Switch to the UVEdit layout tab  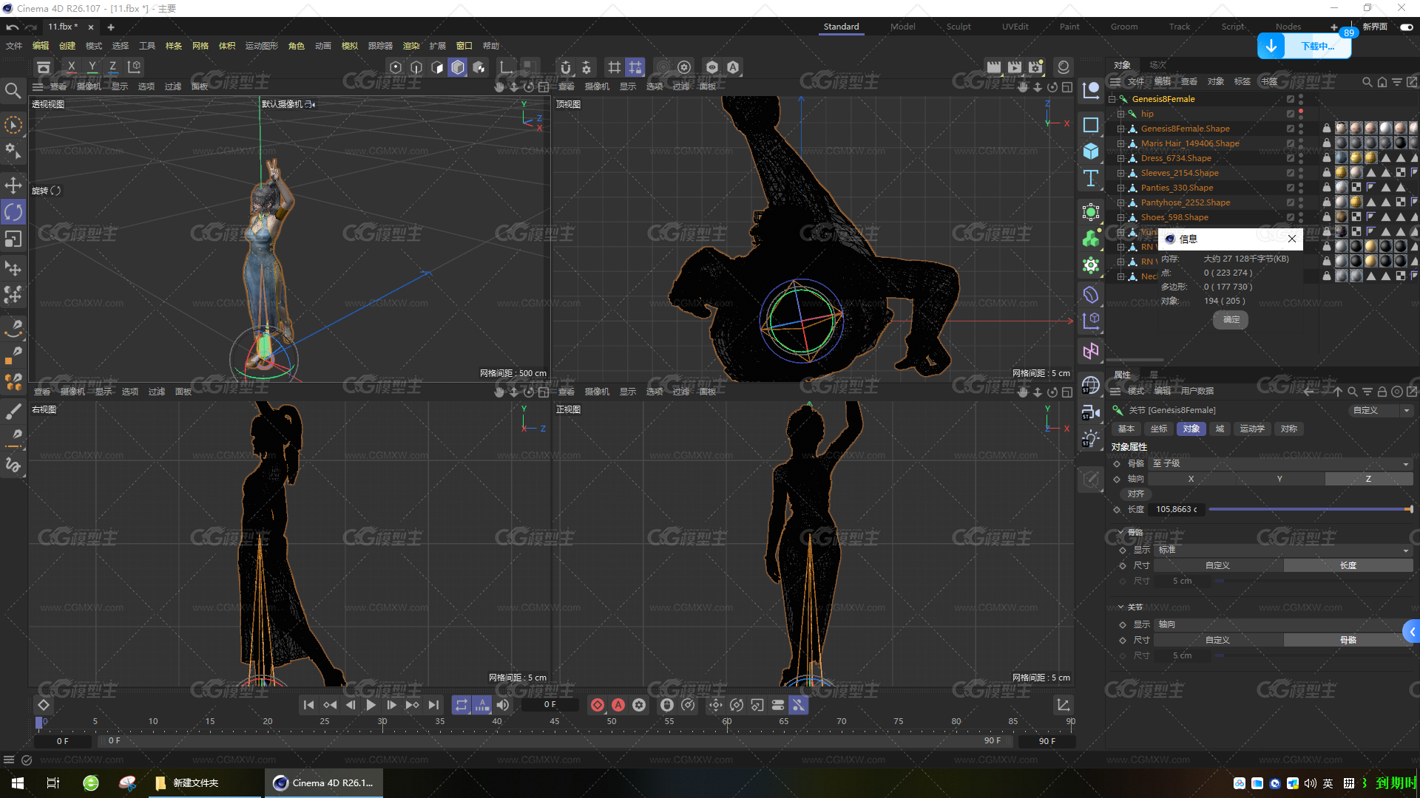[x=1015, y=27]
